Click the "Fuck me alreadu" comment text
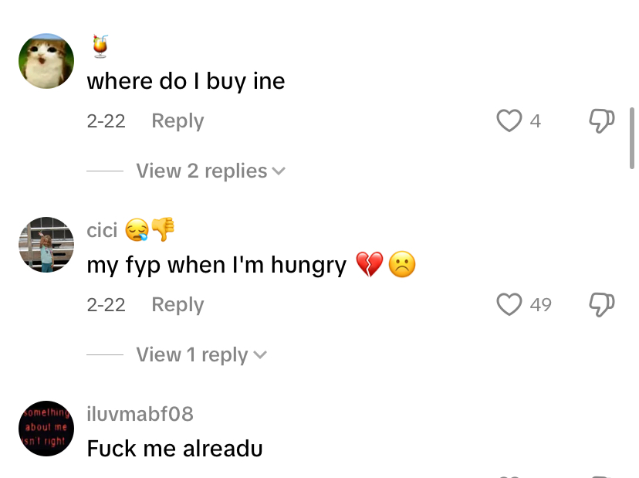 coord(174,448)
